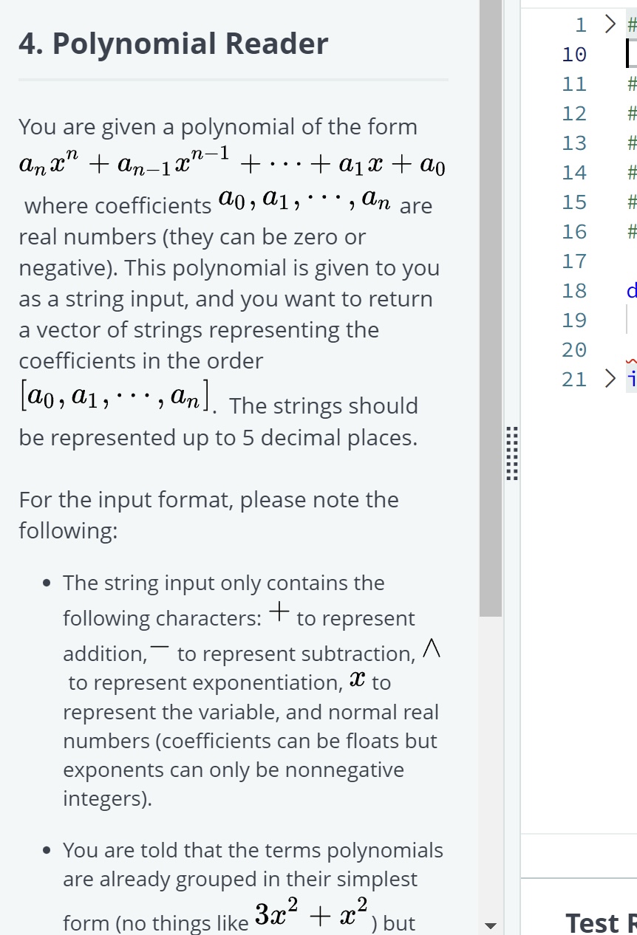Expand the folded block at line 21
Image resolution: width=637 pixels, height=935 pixels.
pyautogui.click(x=609, y=380)
